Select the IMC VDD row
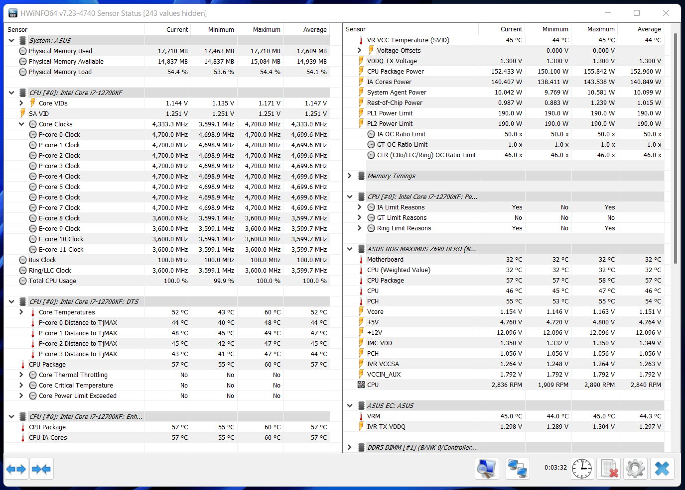 tap(504, 343)
